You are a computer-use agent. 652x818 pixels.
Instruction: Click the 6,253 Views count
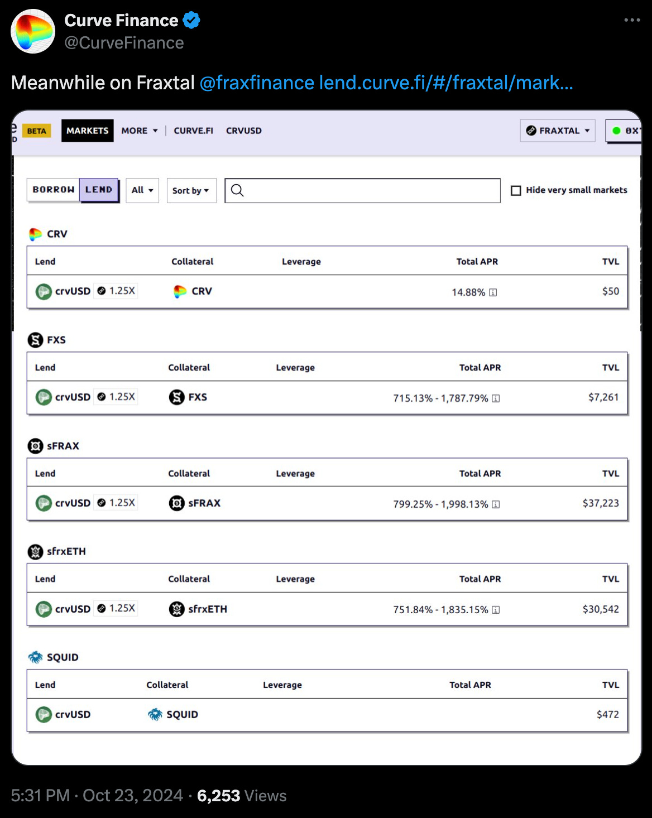242,795
